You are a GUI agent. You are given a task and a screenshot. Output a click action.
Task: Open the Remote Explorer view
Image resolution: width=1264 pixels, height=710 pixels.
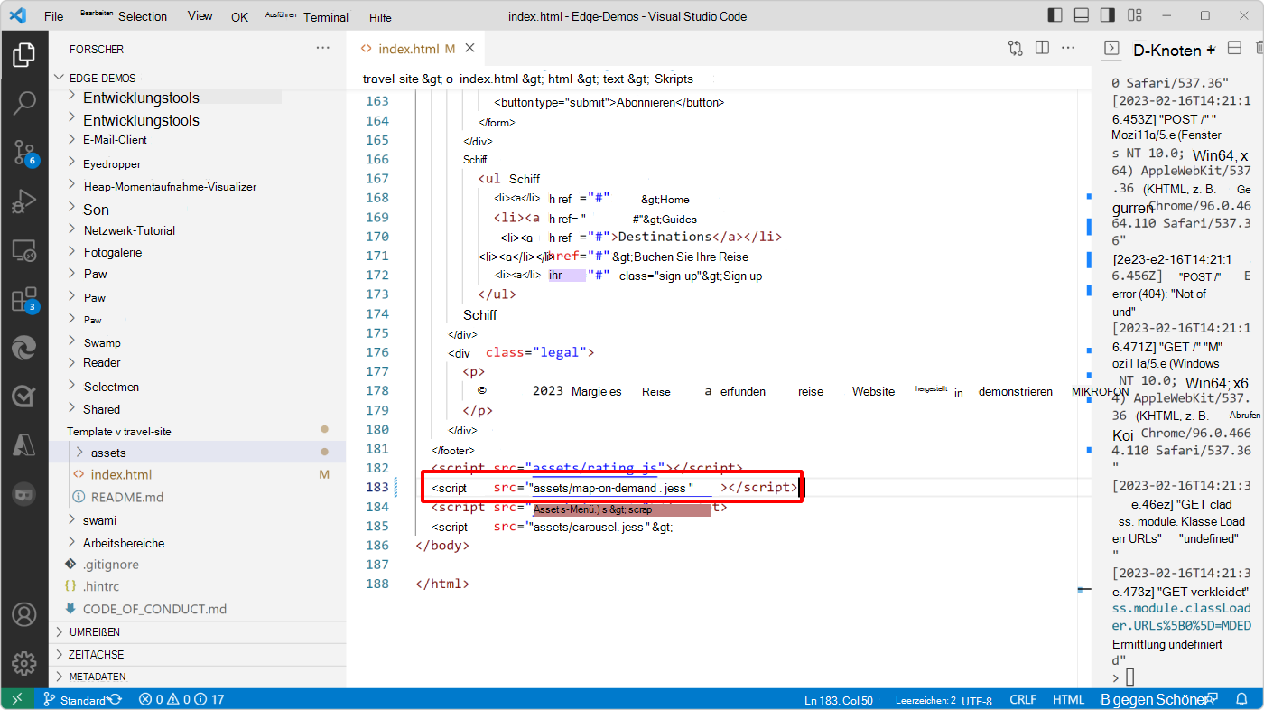tap(23, 249)
